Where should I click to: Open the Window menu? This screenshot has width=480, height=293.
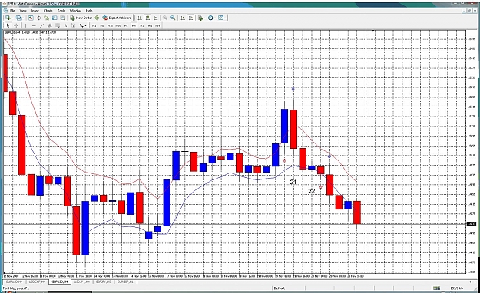pos(75,11)
